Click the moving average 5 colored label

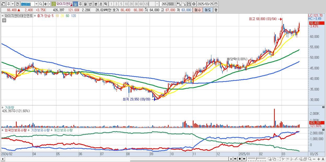(x=53, y=16)
